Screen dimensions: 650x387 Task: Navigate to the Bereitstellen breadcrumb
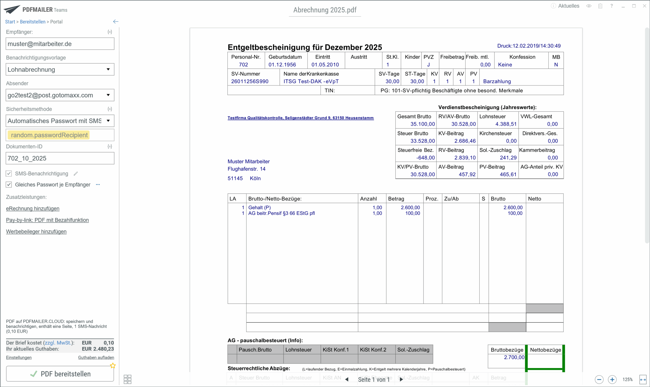32,22
